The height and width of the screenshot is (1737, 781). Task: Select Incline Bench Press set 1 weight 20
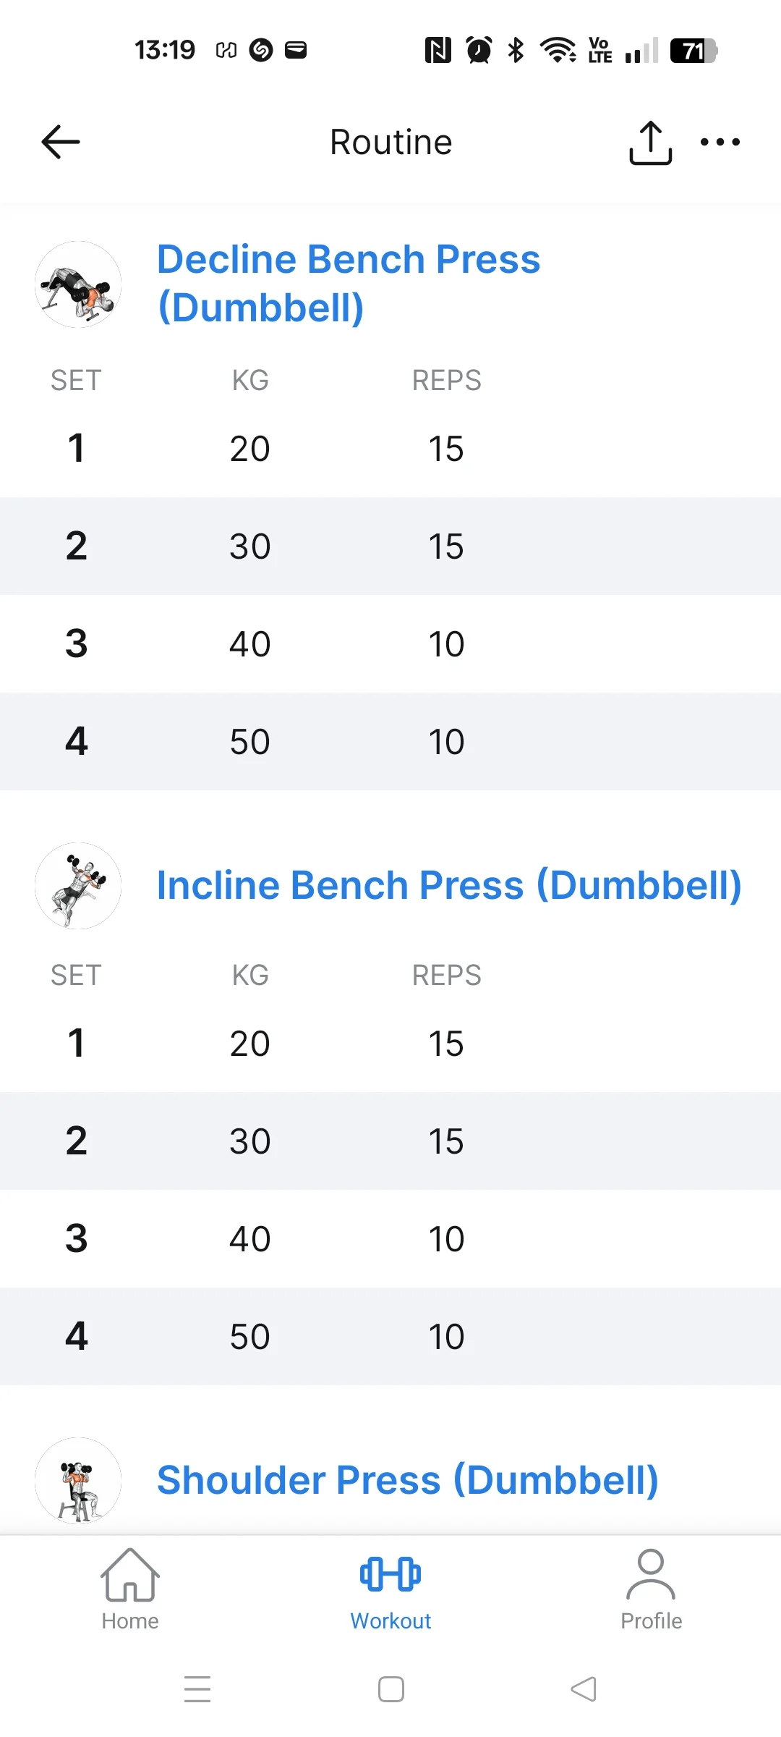tap(249, 1044)
